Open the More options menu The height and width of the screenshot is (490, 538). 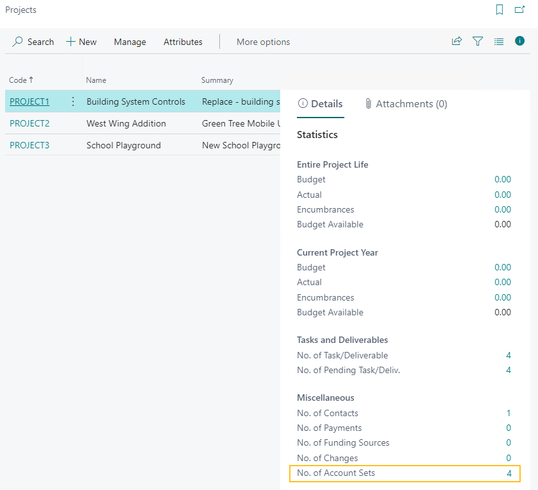pos(263,41)
